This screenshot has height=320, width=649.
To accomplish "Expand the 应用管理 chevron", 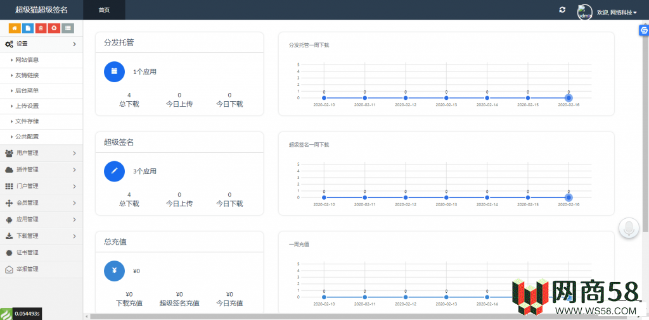I will click(x=75, y=219).
